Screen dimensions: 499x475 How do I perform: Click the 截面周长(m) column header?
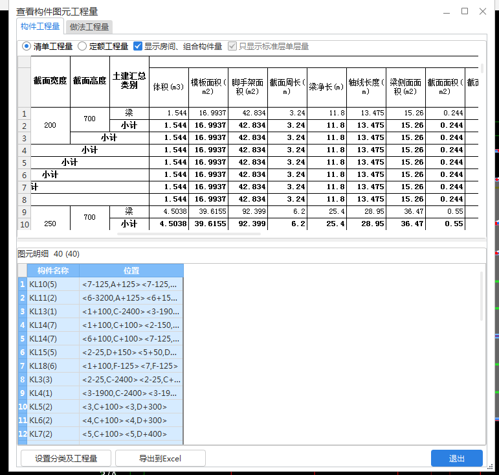(287, 87)
